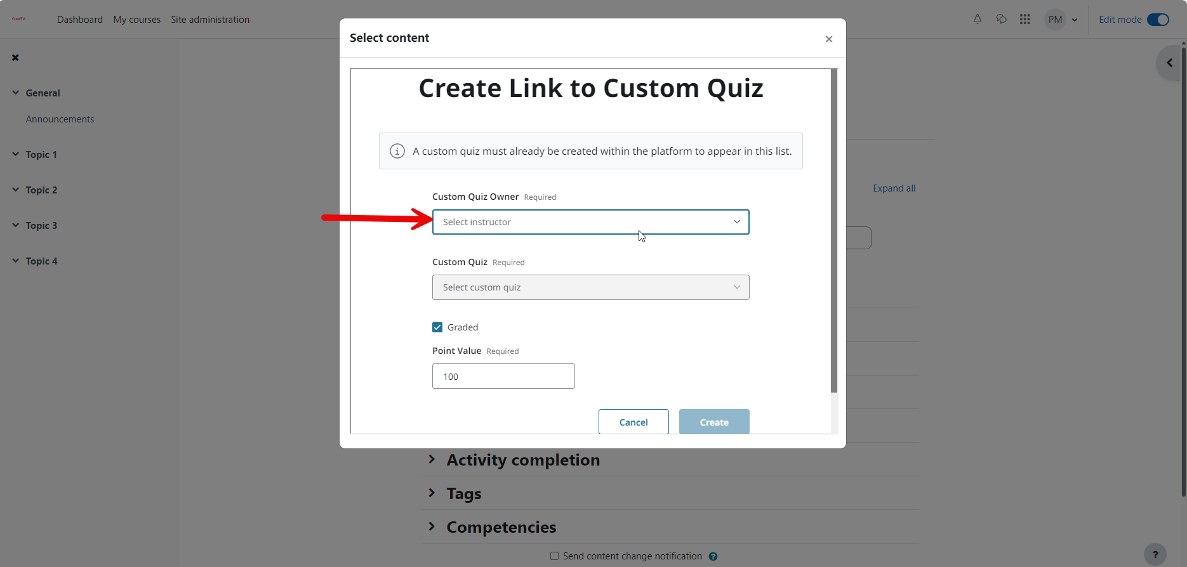
Task: Open Site administration menu item
Action: tap(210, 20)
